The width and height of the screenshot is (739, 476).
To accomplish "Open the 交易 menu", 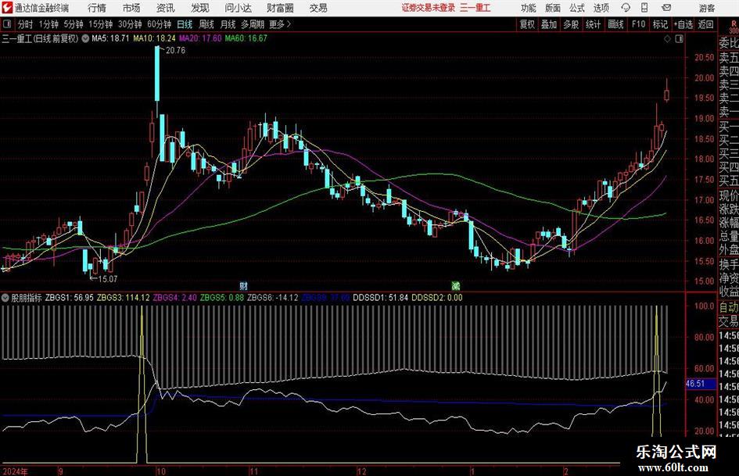I will [x=318, y=8].
